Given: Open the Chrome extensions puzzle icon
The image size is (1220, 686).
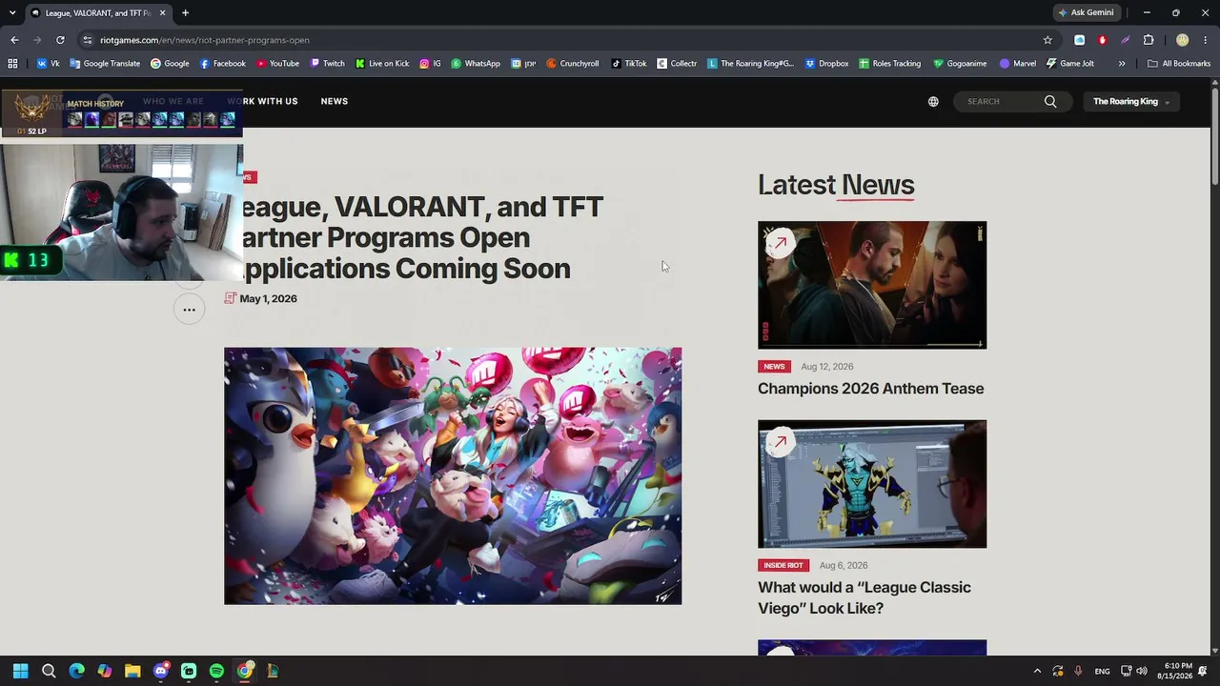Looking at the screenshot, I should tap(1149, 40).
